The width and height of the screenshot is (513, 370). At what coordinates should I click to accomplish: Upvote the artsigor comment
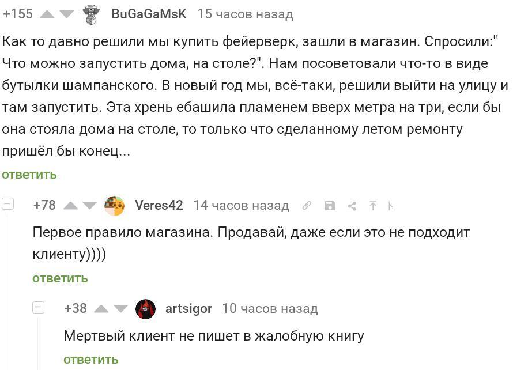(101, 309)
